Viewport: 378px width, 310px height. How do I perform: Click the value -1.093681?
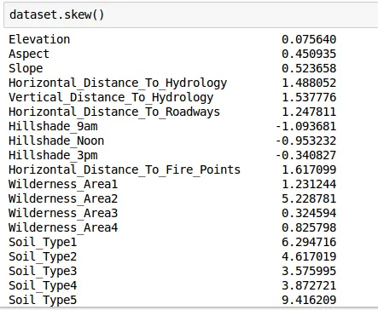click(306, 126)
